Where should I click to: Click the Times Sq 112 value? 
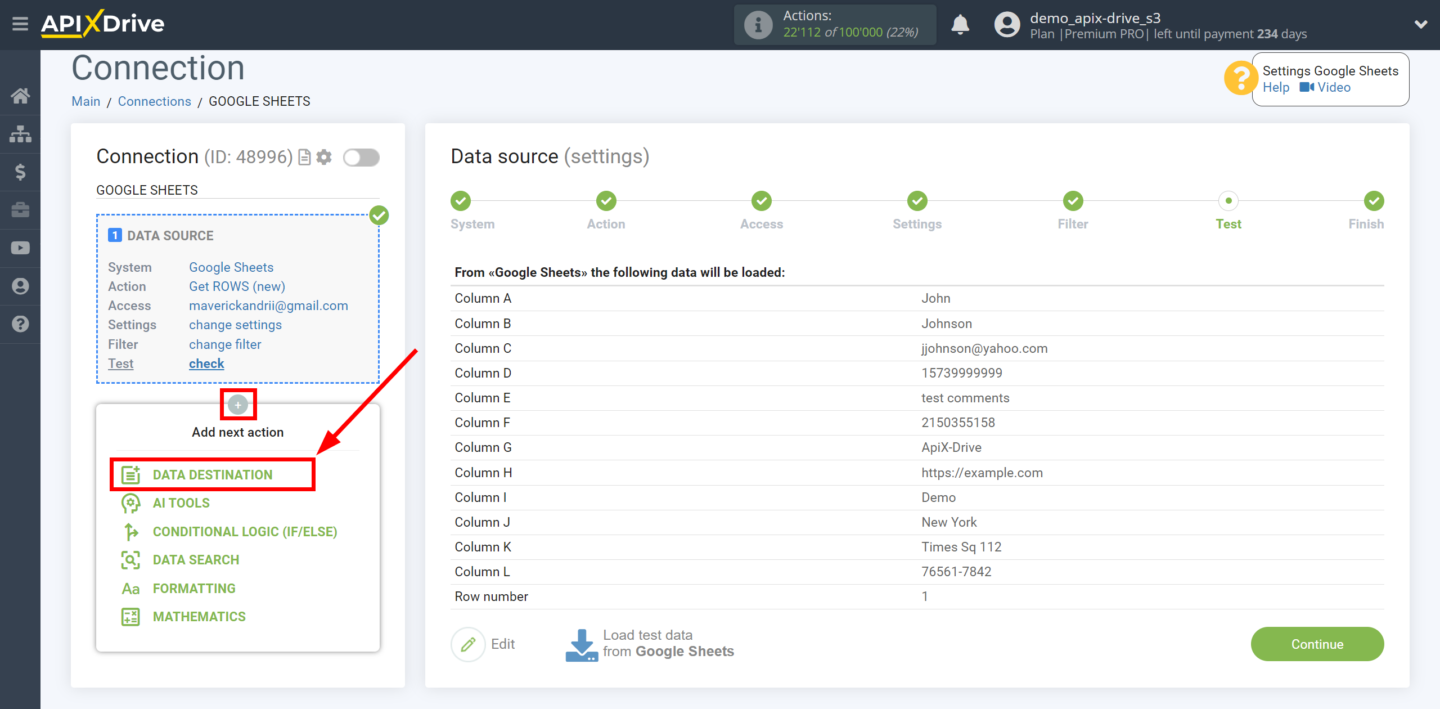click(x=961, y=547)
